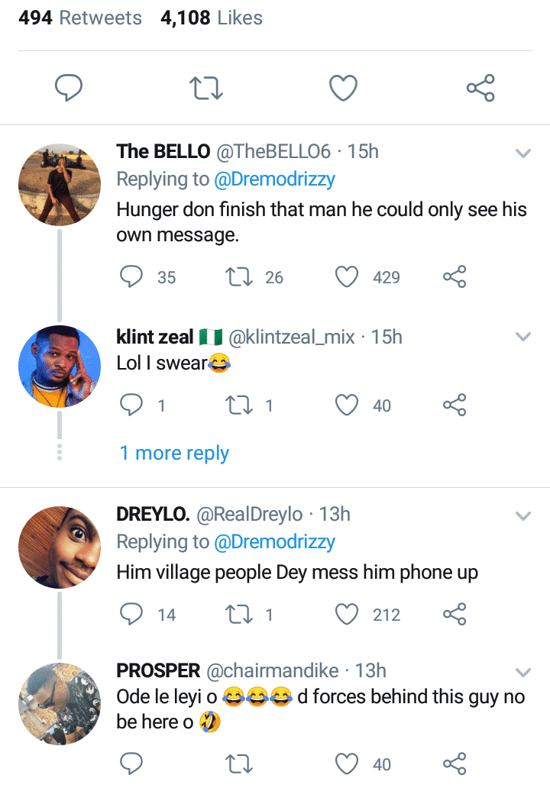Image resolution: width=550 pixels, height=788 pixels.
Task: Share klint zeal's reply
Action: (455, 405)
